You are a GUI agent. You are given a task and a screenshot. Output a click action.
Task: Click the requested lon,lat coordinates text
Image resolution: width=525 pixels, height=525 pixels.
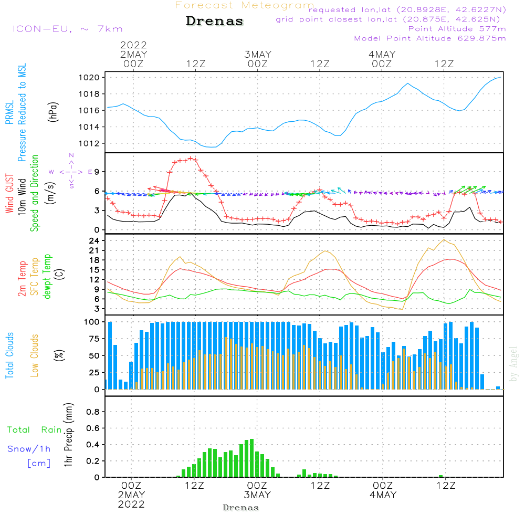(407, 10)
